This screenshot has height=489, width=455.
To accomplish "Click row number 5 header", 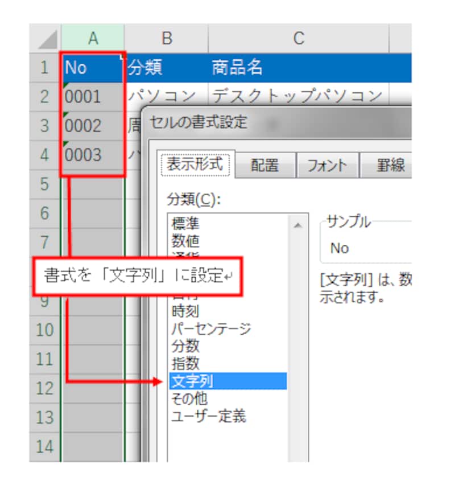I will [44, 184].
